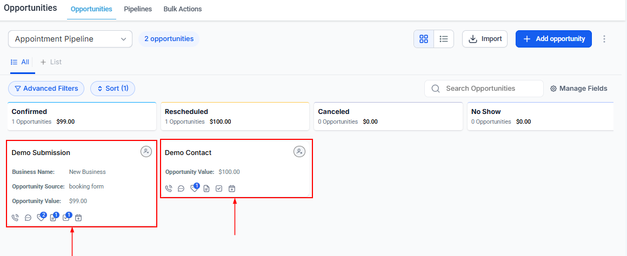
Task: Click the booking form source text
Action: pos(86,186)
